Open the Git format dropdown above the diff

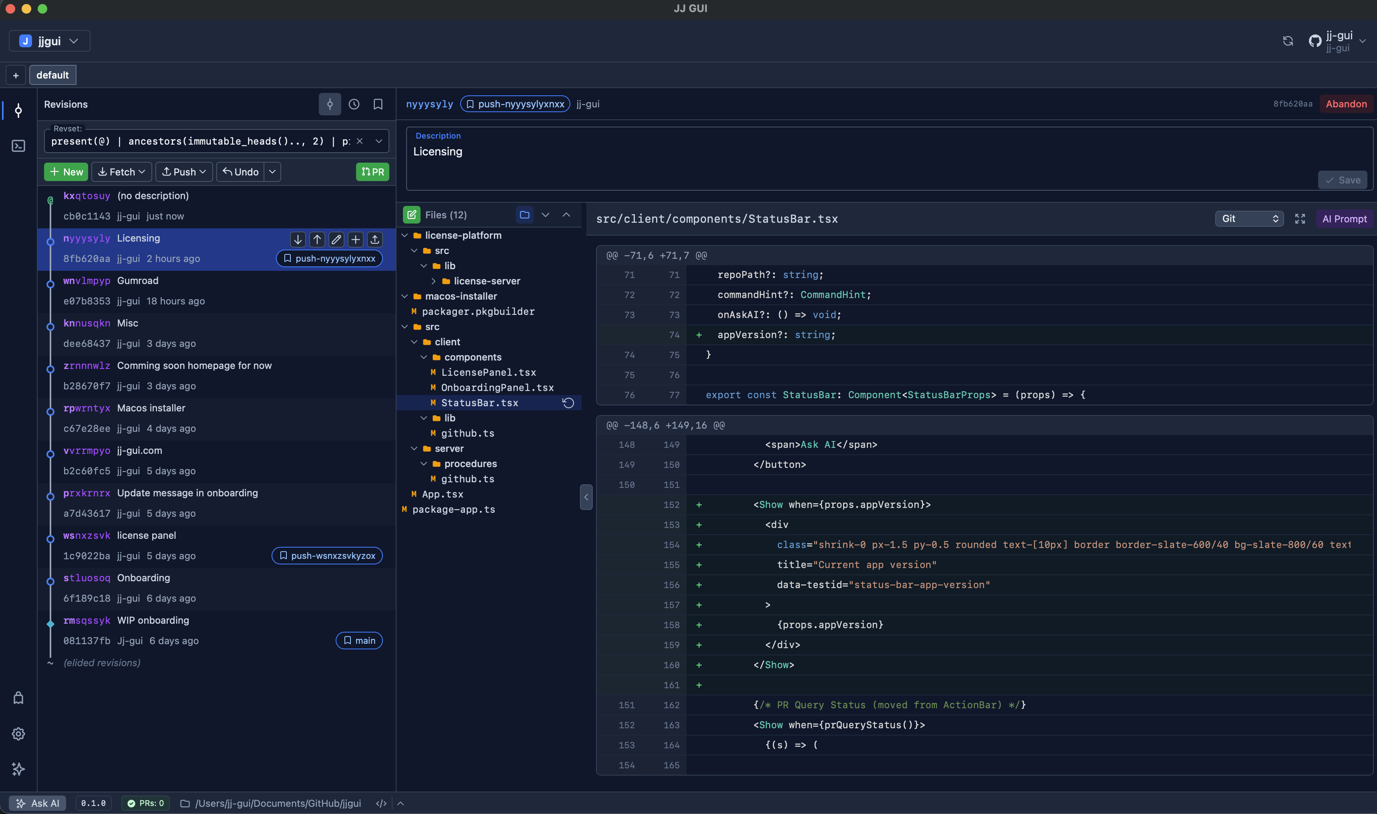(x=1249, y=218)
